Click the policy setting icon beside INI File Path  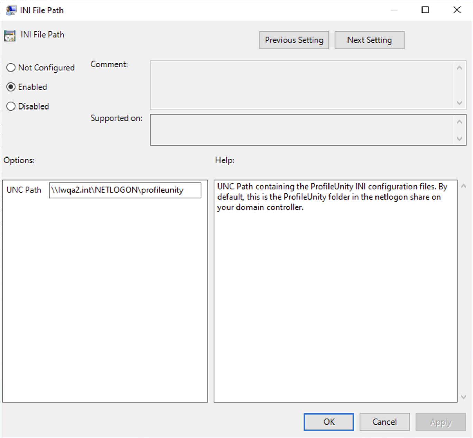coord(10,36)
